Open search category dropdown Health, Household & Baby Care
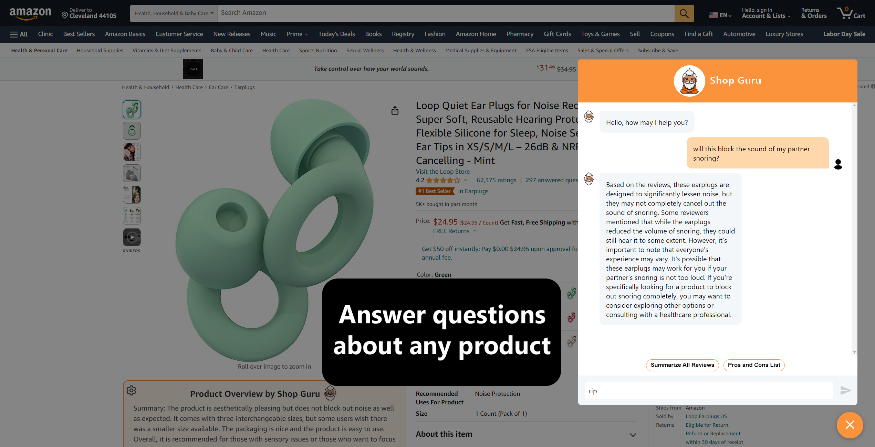 tap(174, 13)
